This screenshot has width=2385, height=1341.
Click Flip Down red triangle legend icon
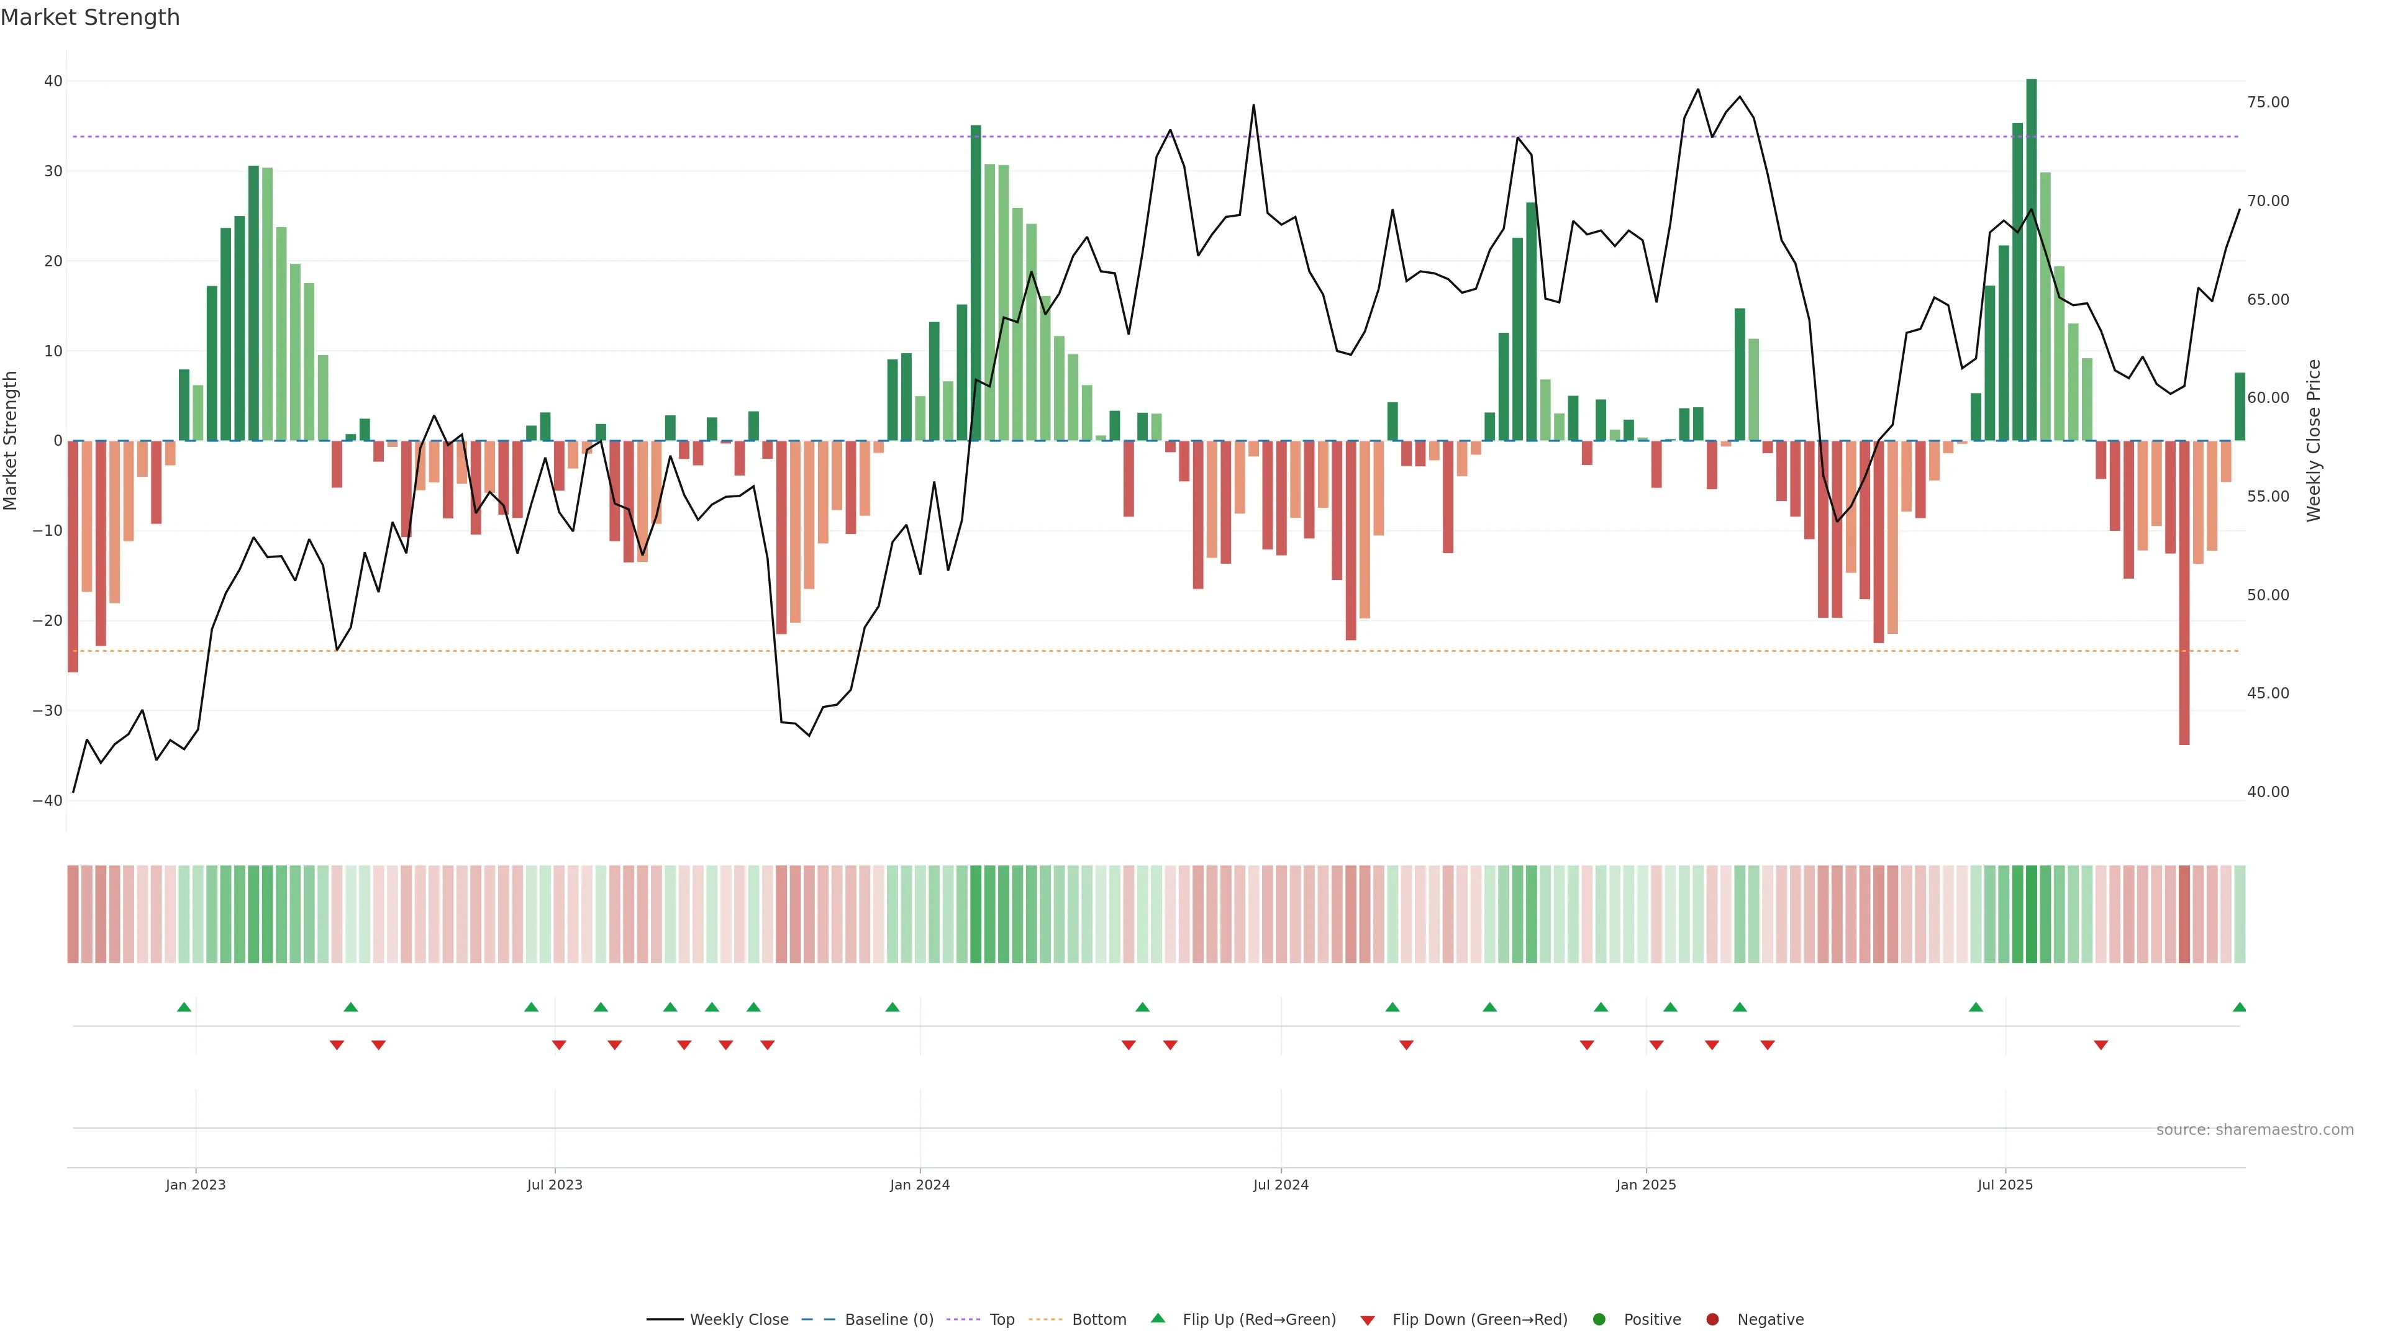pos(1368,1320)
